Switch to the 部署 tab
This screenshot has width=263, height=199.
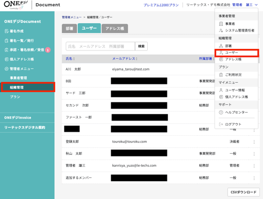[69, 28]
